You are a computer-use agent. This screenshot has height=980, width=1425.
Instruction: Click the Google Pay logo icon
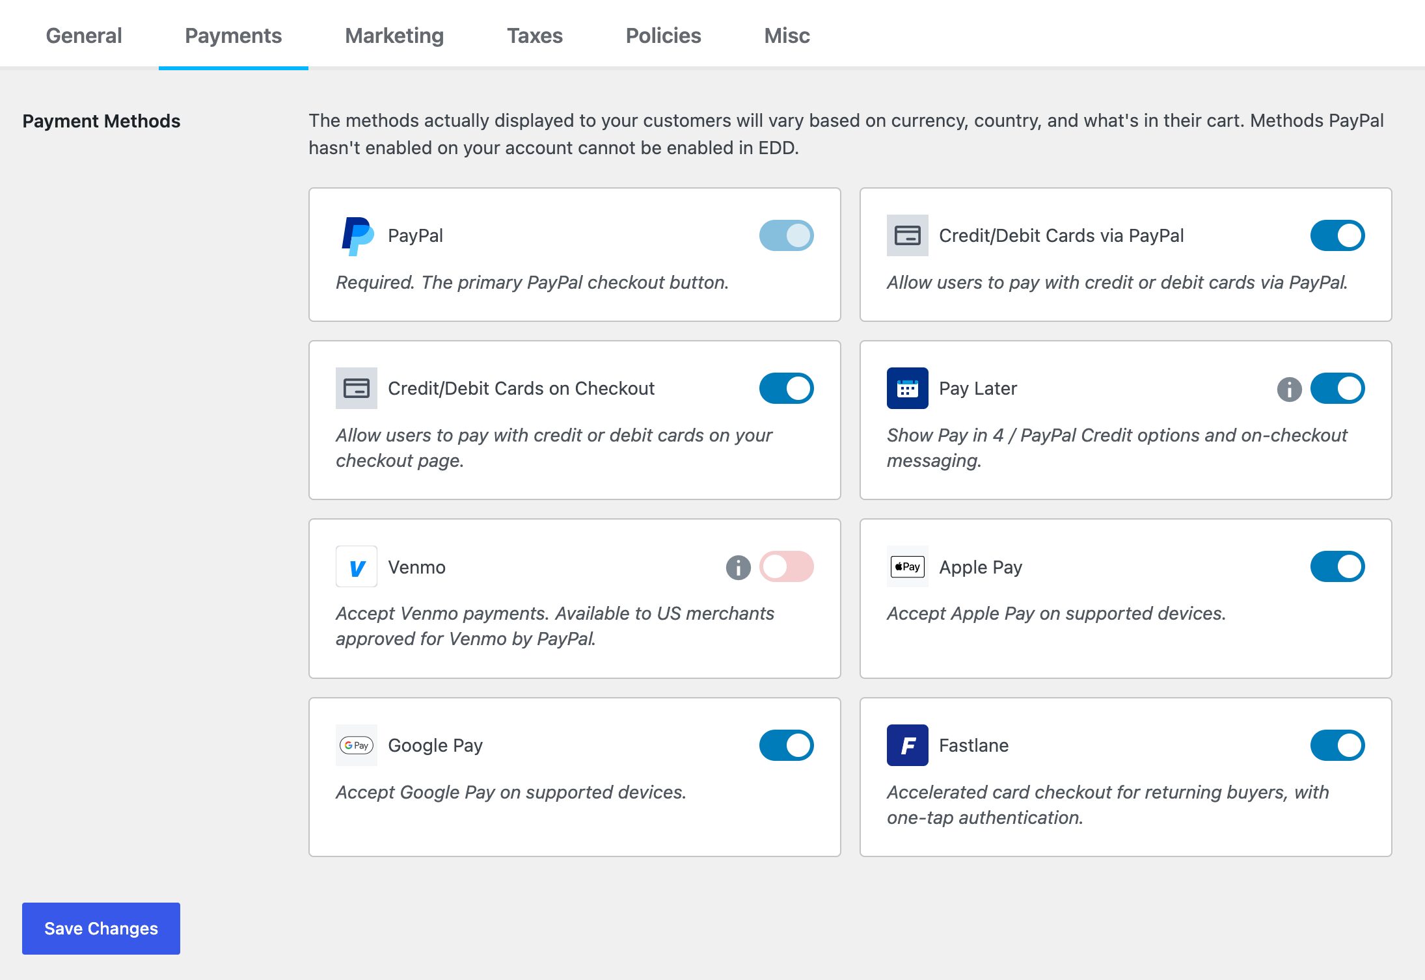pos(356,745)
